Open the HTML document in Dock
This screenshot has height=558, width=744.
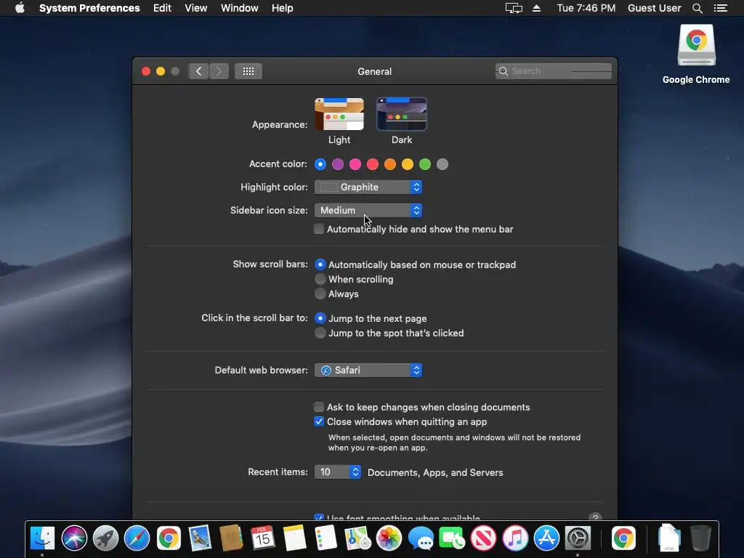(669, 538)
